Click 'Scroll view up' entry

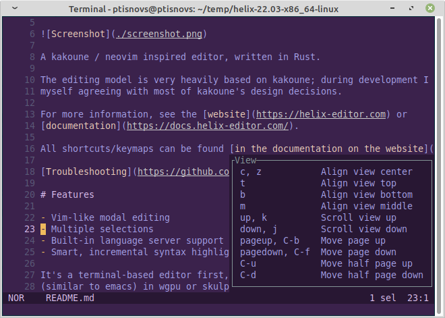[x=359, y=217]
